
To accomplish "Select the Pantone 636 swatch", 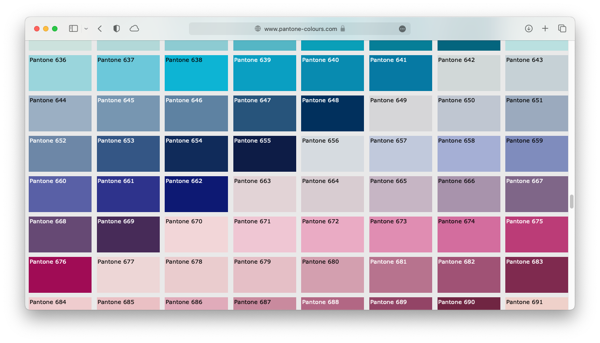I will 60,73.
